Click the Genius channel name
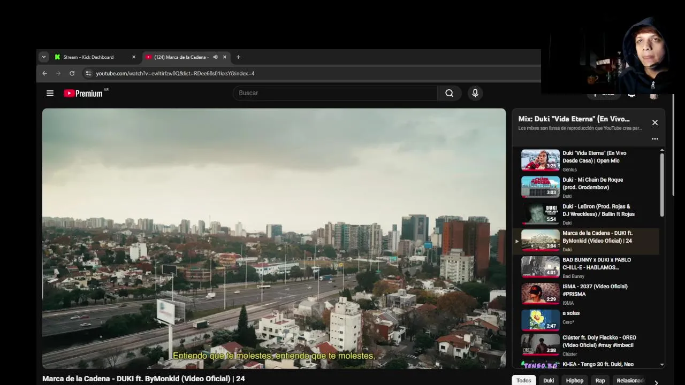Image resolution: width=685 pixels, height=385 pixels. pyautogui.click(x=569, y=170)
